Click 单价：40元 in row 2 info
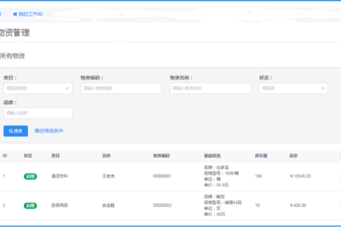Viewport: 341px width, 228px height. pyautogui.click(x=215, y=214)
